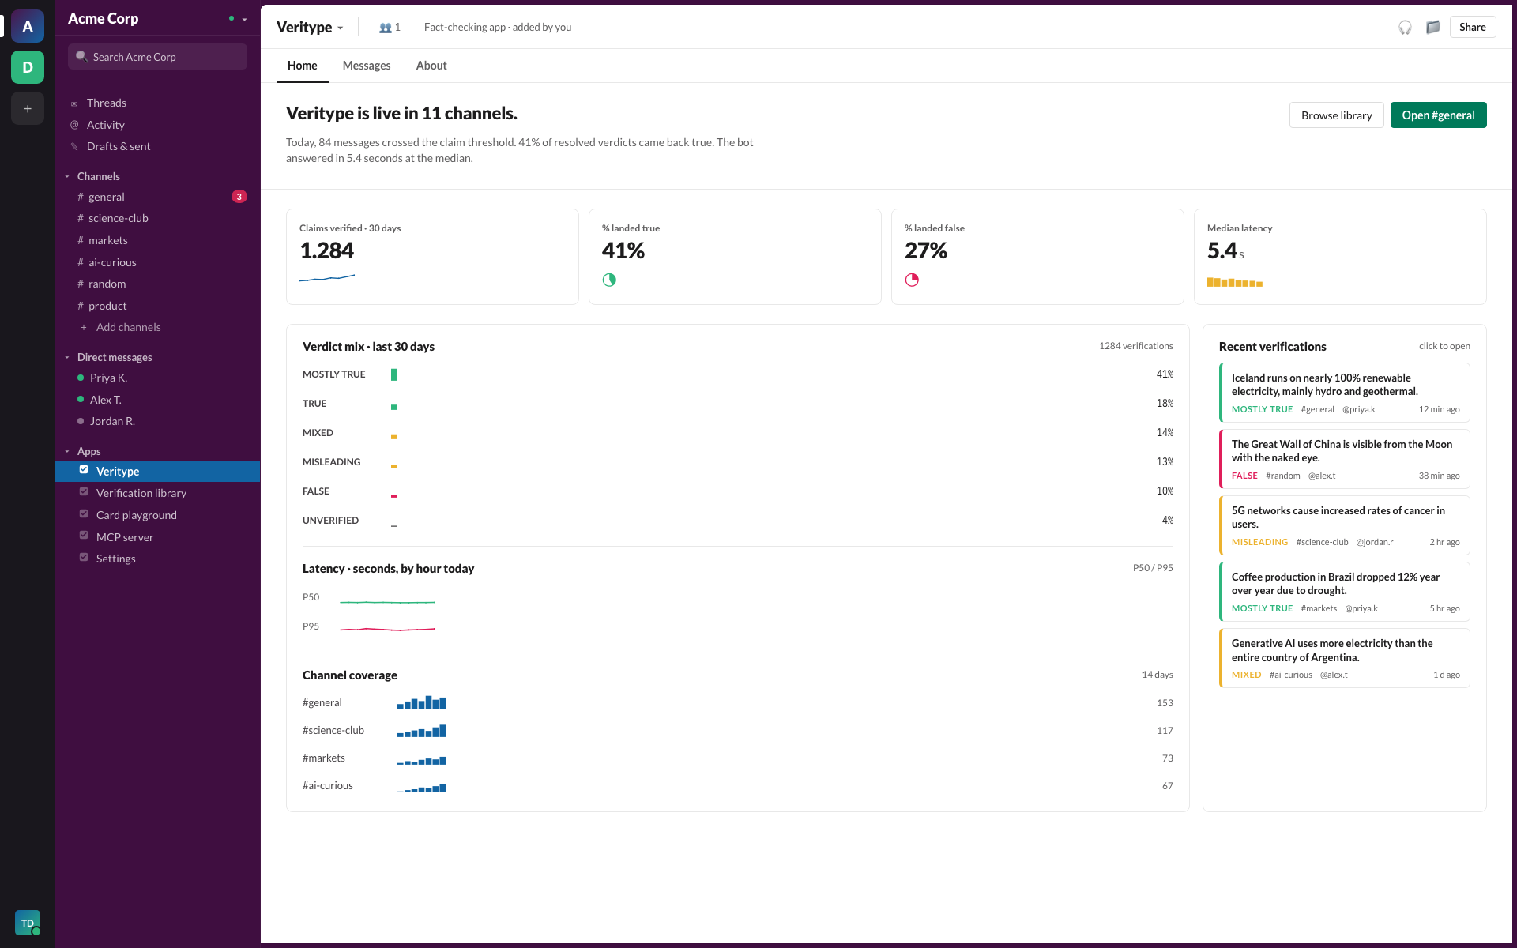Open the Acme Corp workspace tile
Viewport: 1517px width, 948px height.
pos(28,26)
